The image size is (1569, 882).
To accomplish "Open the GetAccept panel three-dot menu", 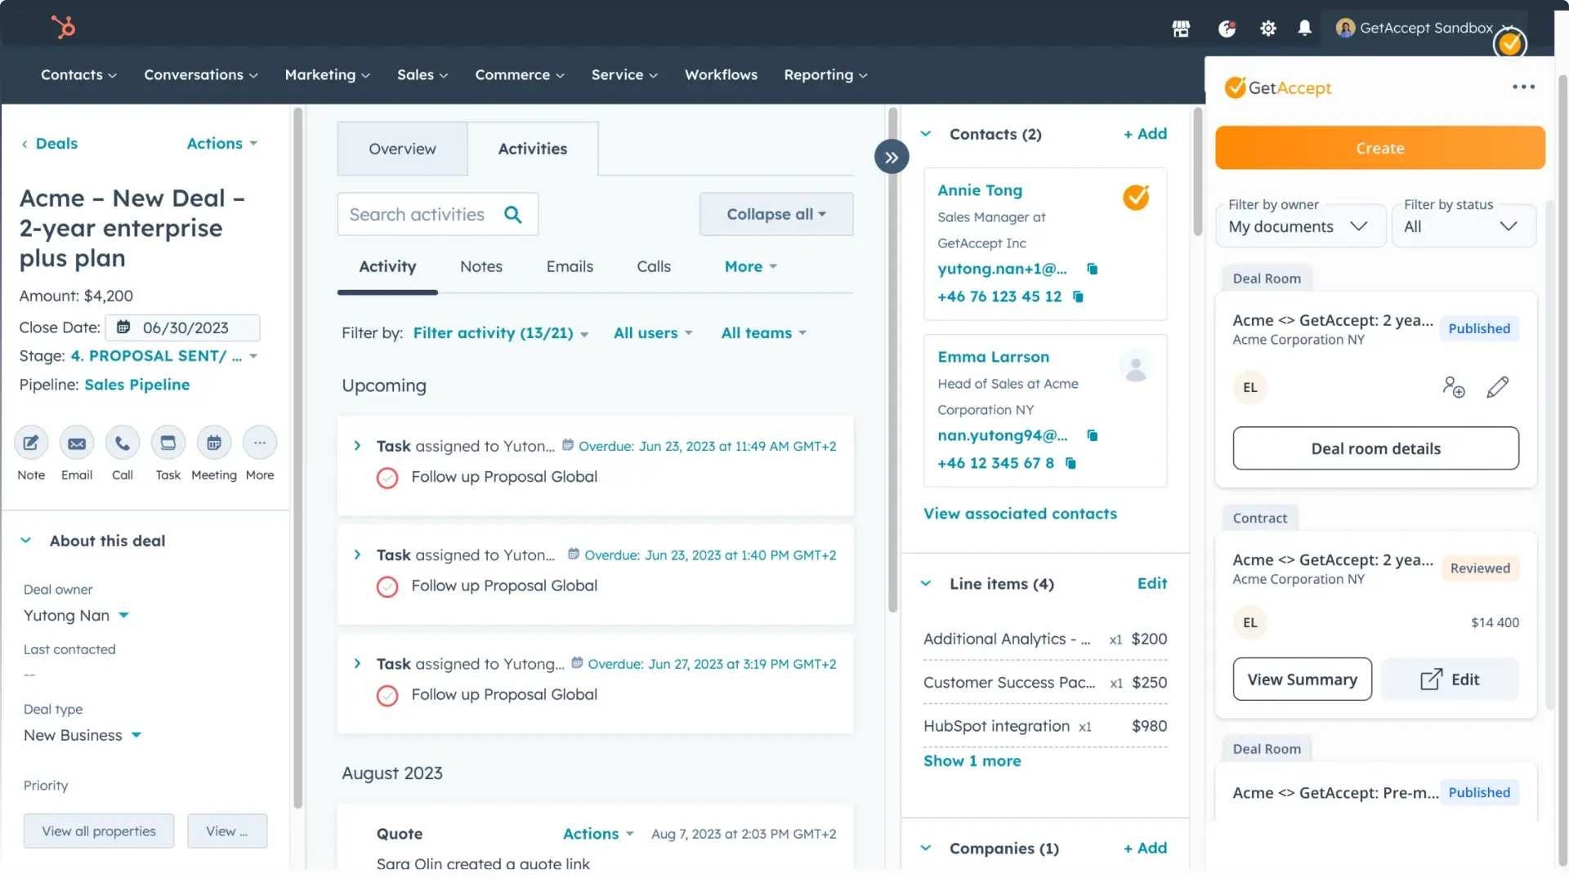I will coord(1523,87).
